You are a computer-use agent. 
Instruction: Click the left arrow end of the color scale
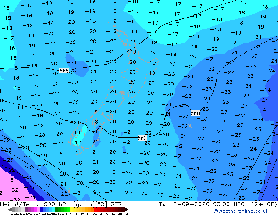coord(10,209)
